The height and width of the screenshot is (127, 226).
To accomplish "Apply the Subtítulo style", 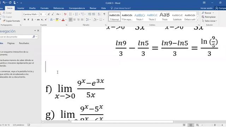I will click(177, 17).
